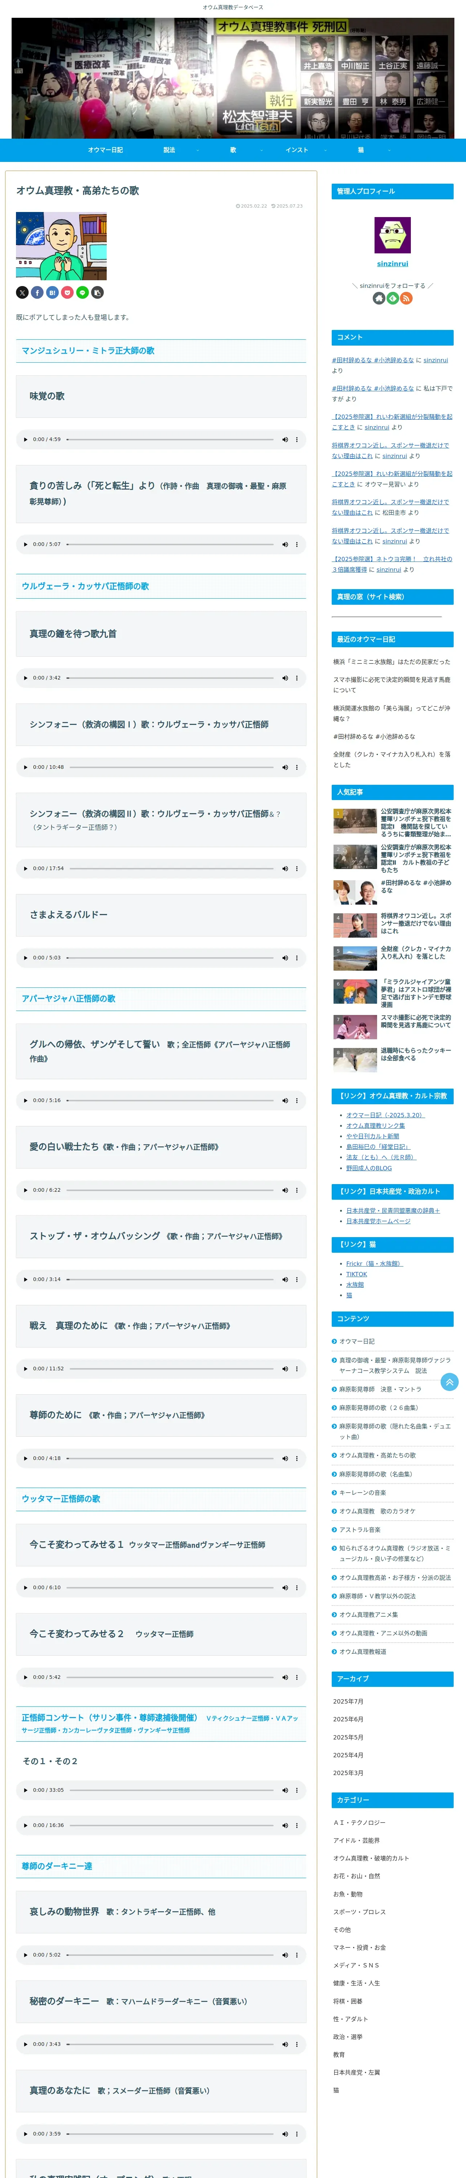Screen dimensions: 466x2178
Task: Follow sinzinrui on Feedly
Action: point(392,298)
